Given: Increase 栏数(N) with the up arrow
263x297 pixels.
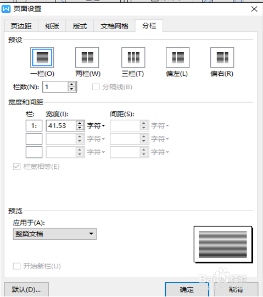Looking at the screenshot, I should coord(72,85).
